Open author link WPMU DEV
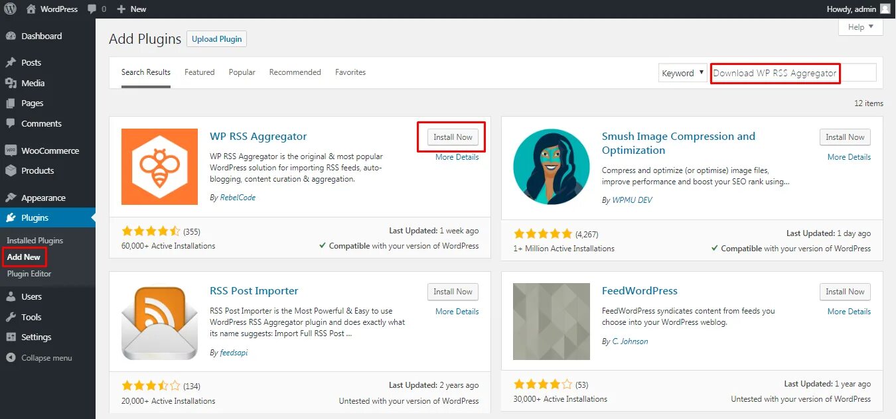This screenshot has height=419, width=896. (x=632, y=200)
